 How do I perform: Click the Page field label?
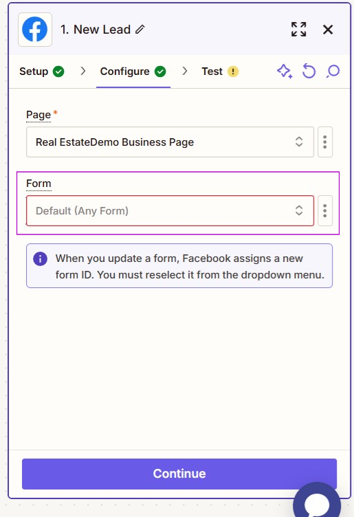(x=38, y=115)
